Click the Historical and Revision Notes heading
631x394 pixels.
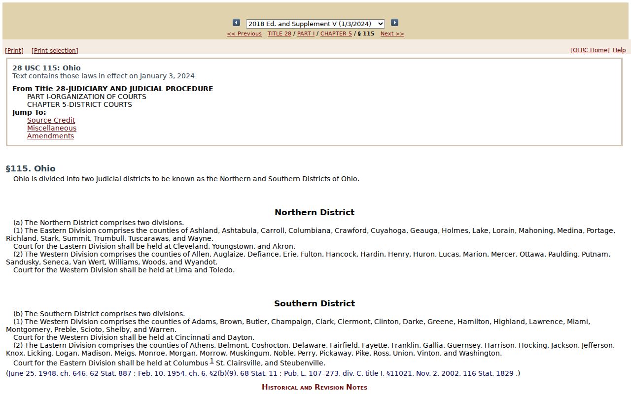[x=315, y=387]
